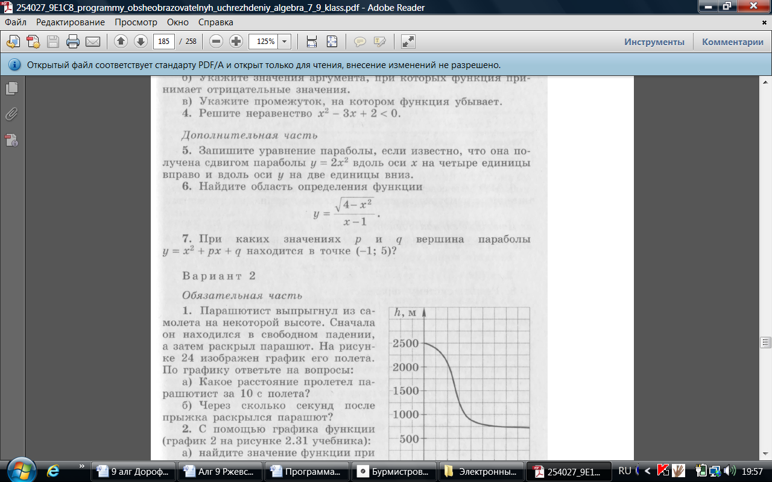
Task: Open the Инструменты pane
Action: coord(654,42)
